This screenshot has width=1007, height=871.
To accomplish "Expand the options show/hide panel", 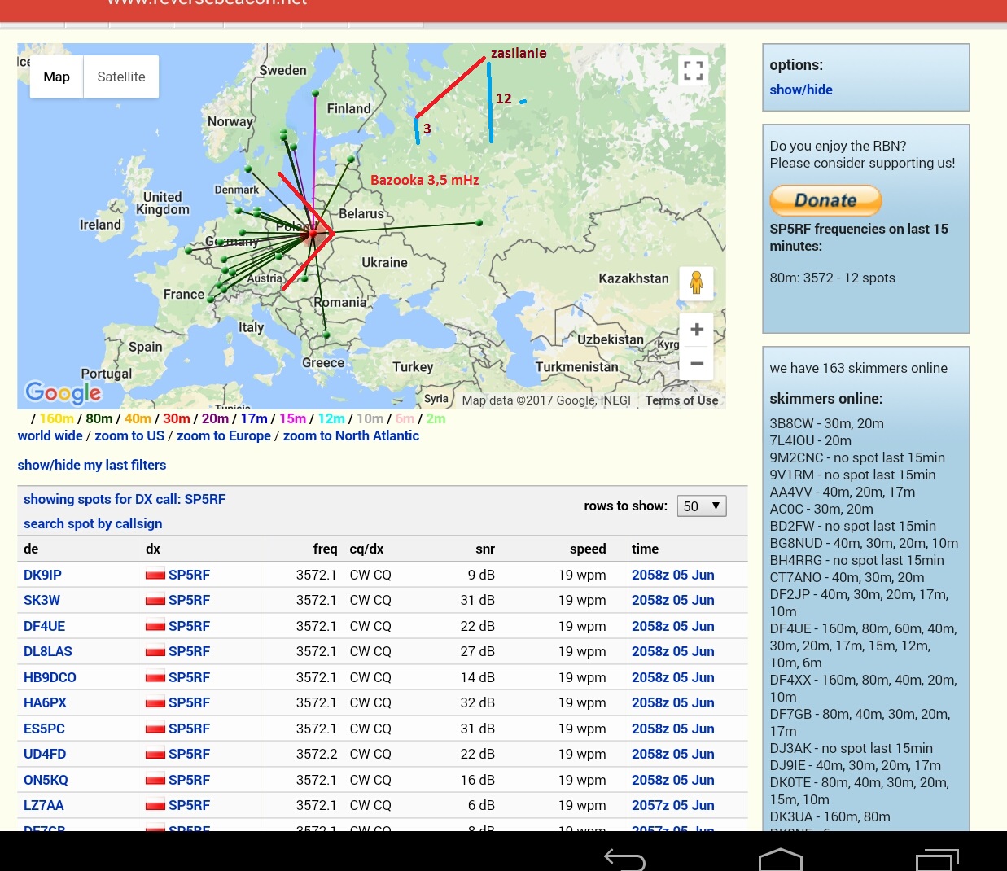I will (x=800, y=90).
